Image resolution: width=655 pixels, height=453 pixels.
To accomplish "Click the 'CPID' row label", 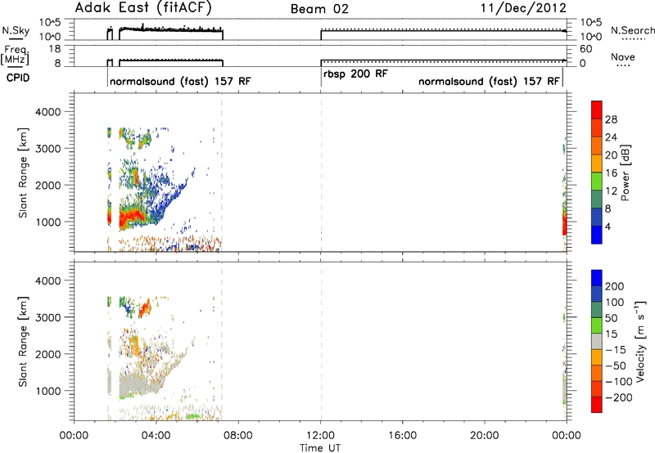I will (18, 78).
